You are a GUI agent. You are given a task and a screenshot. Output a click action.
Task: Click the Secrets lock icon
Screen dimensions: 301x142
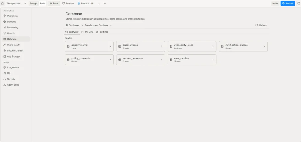pos(5,79)
